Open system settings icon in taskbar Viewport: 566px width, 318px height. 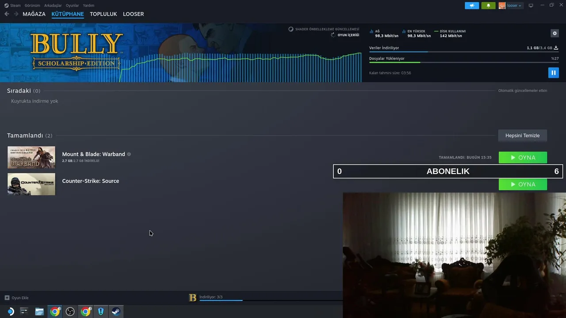(x=24, y=311)
